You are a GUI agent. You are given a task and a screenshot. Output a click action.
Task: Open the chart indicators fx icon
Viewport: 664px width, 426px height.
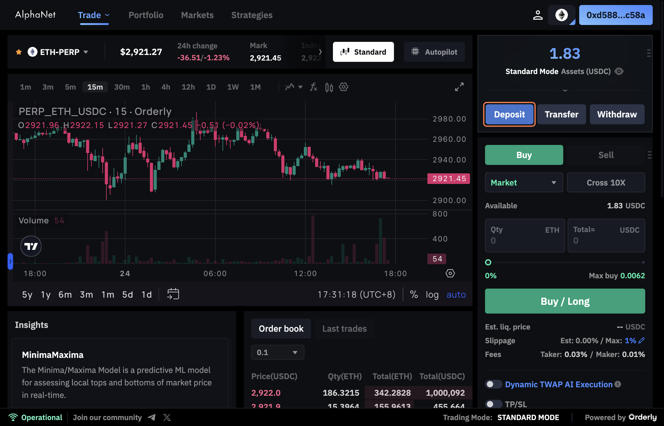coord(313,87)
